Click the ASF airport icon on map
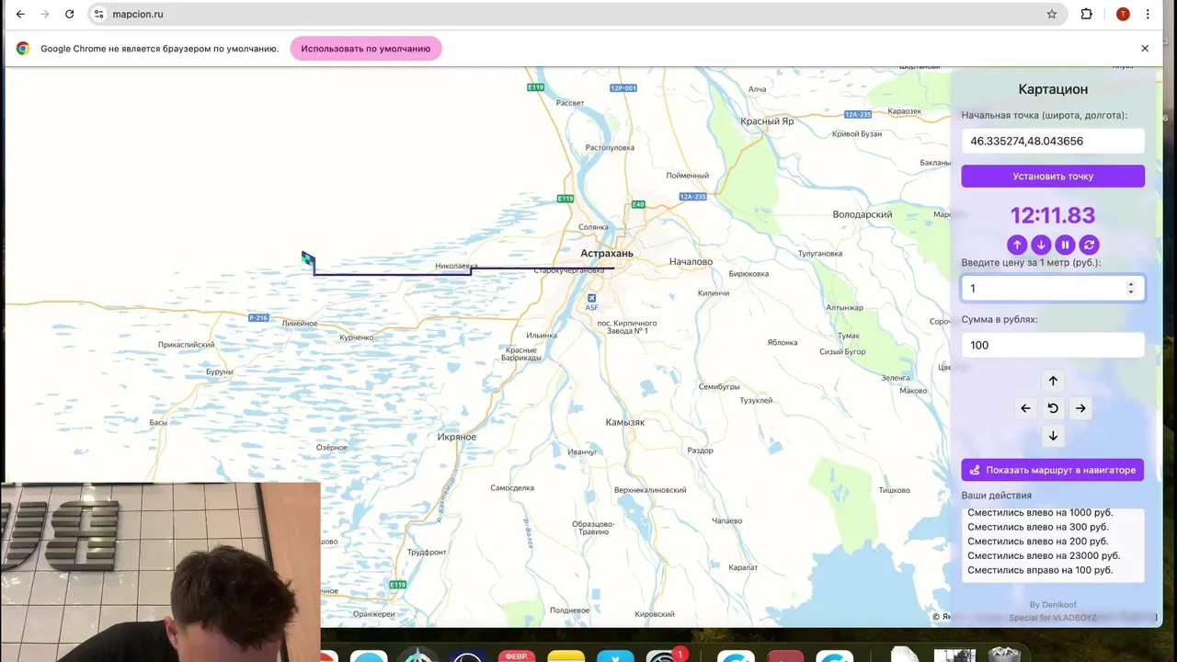Screen dimensions: 1177x662 click(x=591, y=298)
